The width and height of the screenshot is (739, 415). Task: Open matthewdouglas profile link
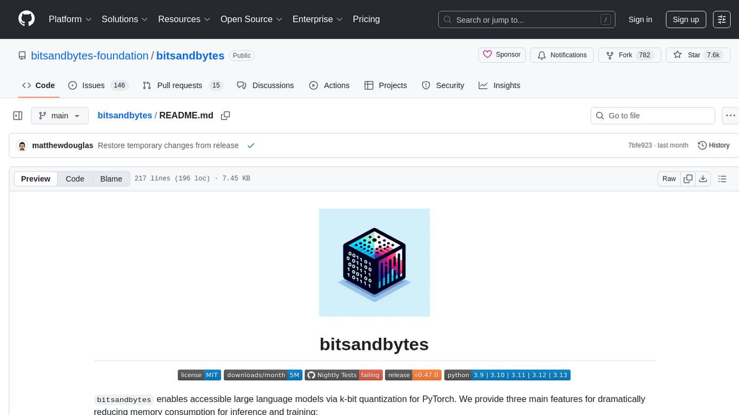(63, 146)
